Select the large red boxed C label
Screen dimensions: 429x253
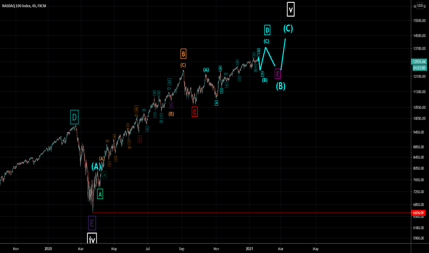point(195,112)
